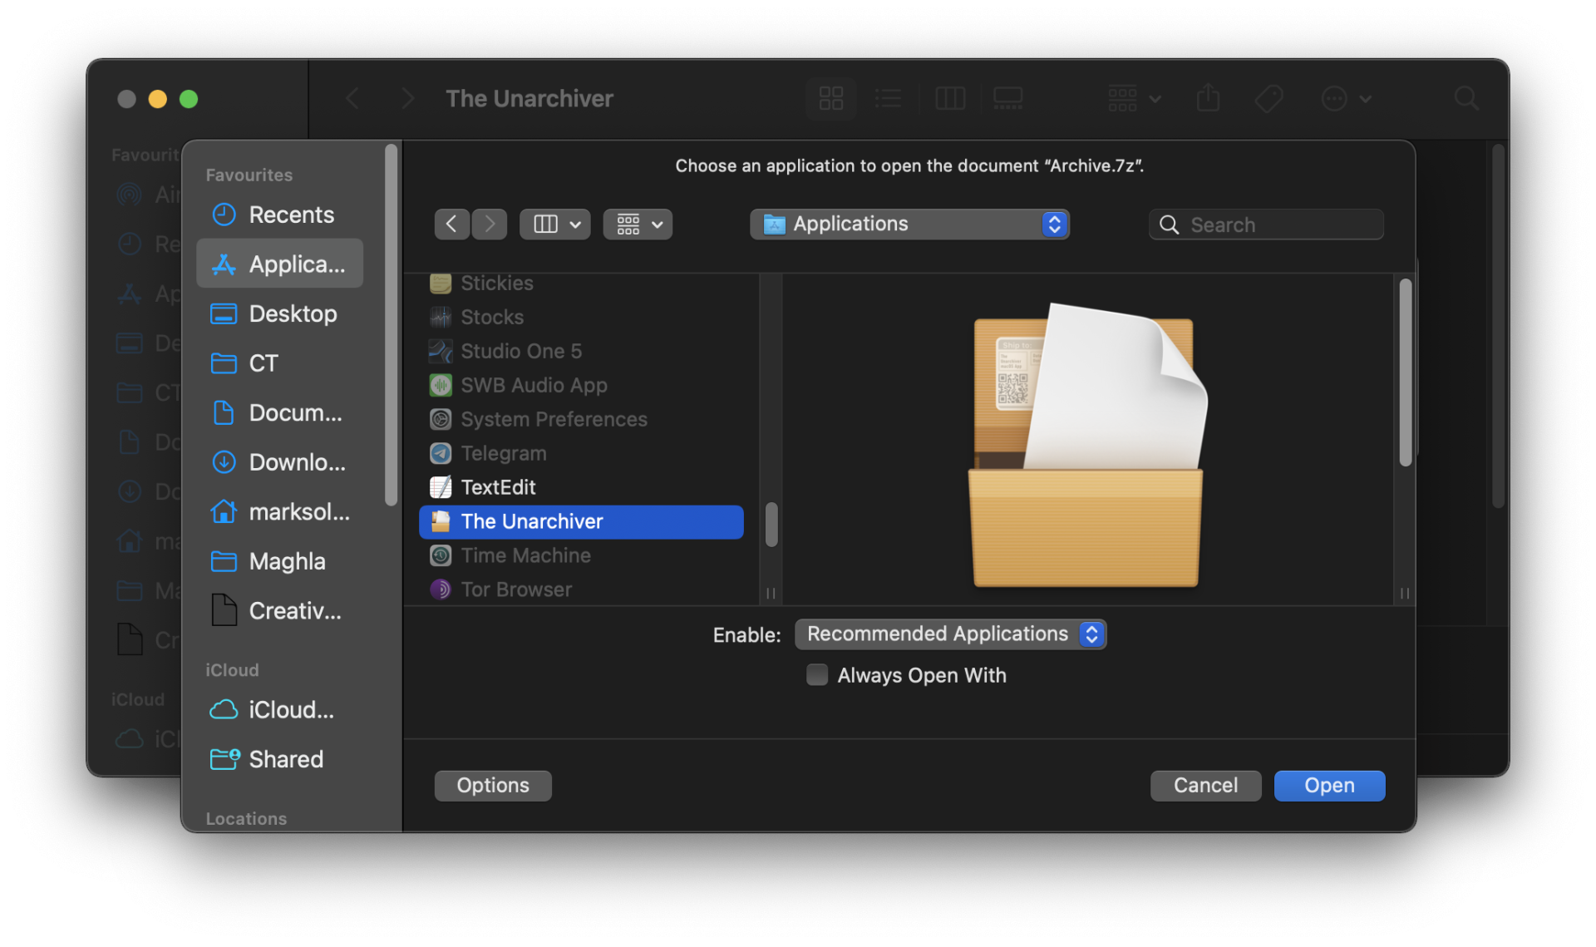Open the Enable Recommended Applications popup
Viewport: 1596px width, 947px height.
point(950,634)
